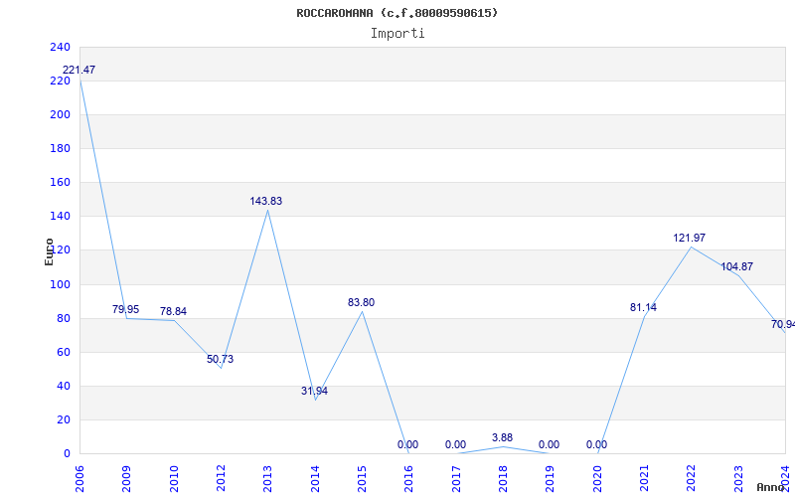Click the 2020 x-axis year label

tap(597, 479)
